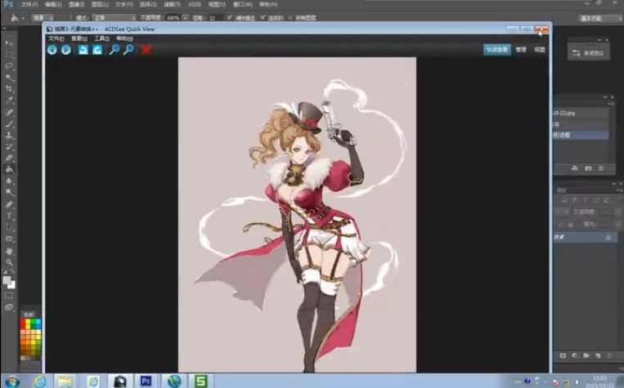Viewport: 624px width, 388px height.
Task: Toggle the anti-alias checkbox in options bar
Action: coord(229,17)
